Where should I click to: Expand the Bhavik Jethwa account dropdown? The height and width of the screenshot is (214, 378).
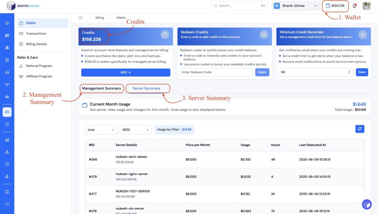click(296, 6)
